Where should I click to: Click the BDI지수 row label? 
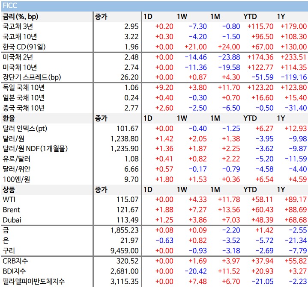(14, 271)
